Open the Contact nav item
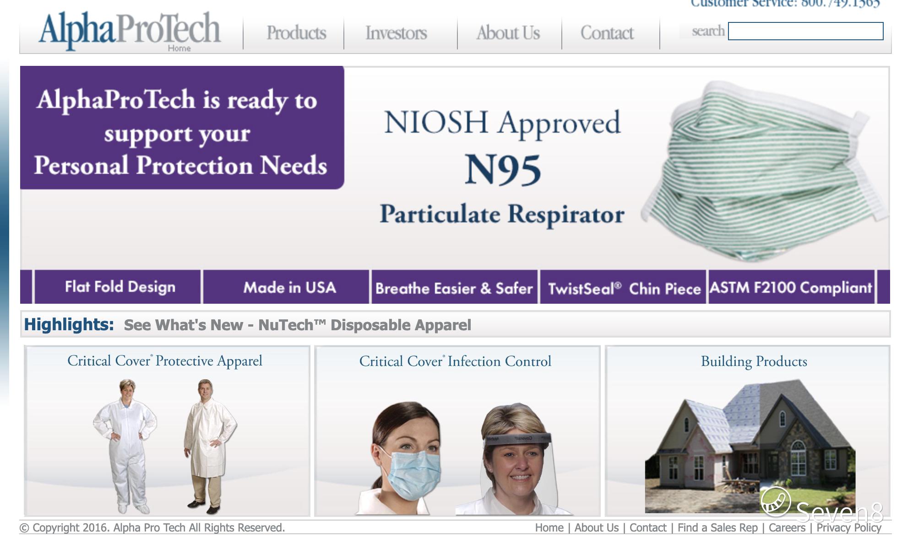Screen dimensions: 902x537 coord(607,33)
